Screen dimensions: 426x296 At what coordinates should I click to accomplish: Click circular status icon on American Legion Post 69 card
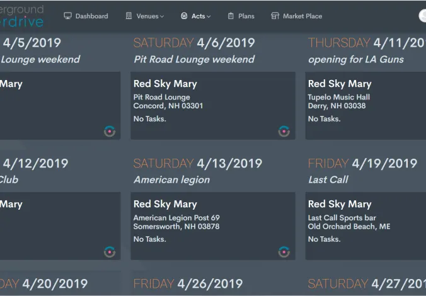click(284, 252)
